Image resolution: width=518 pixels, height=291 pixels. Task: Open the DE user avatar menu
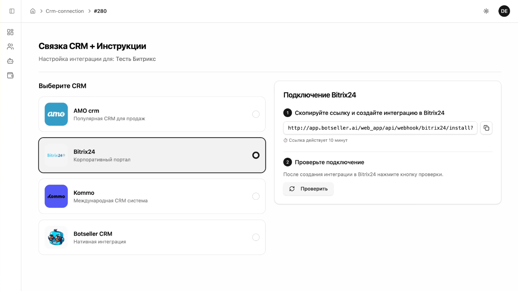click(x=504, y=11)
